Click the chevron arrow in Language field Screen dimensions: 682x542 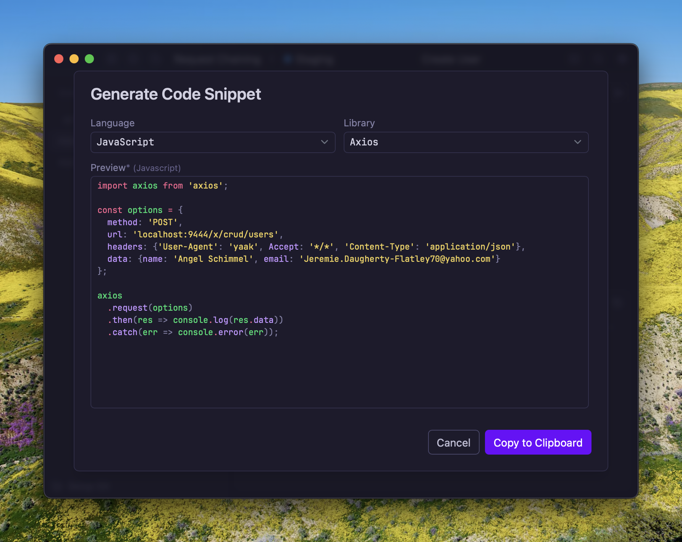coord(324,142)
